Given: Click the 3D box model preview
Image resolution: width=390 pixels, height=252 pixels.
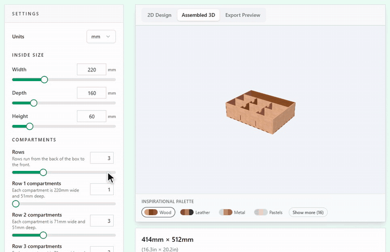Looking at the screenshot, I should click(261, 112).
